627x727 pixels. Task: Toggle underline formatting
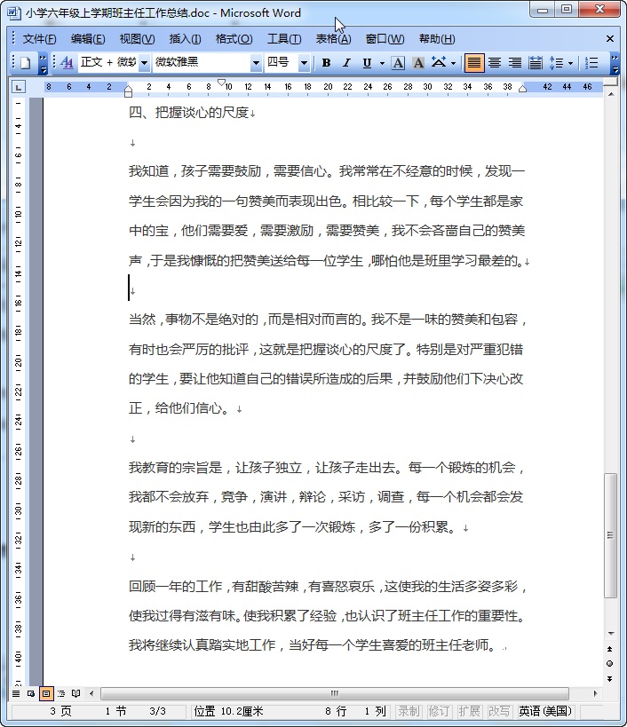(x=367, y=63)
